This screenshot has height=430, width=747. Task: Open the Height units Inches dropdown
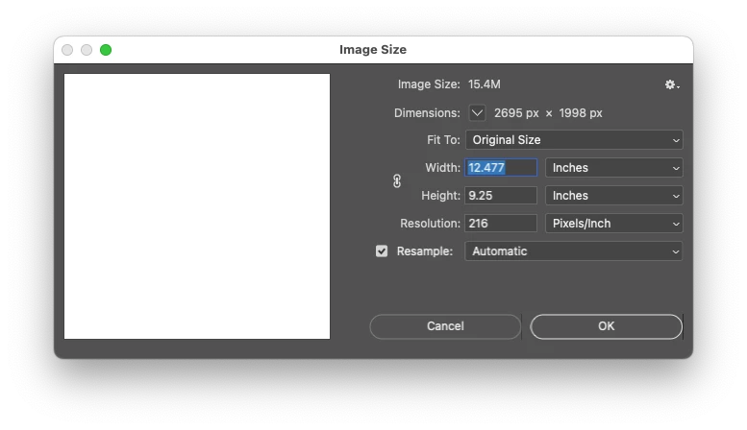click(614, 196)
